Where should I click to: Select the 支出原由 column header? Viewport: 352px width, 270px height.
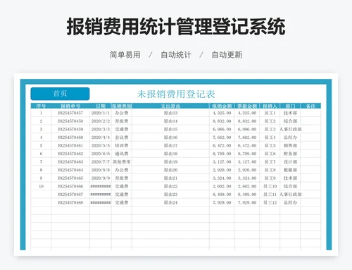coord(170,106)
